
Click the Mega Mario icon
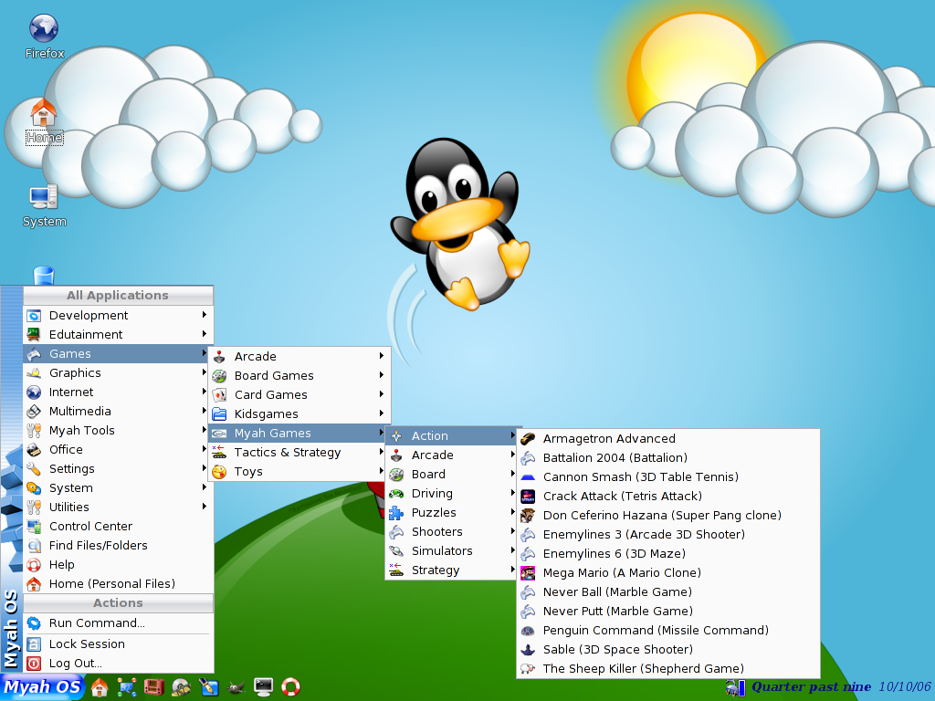pyautogui.click(x=528, y=573)
